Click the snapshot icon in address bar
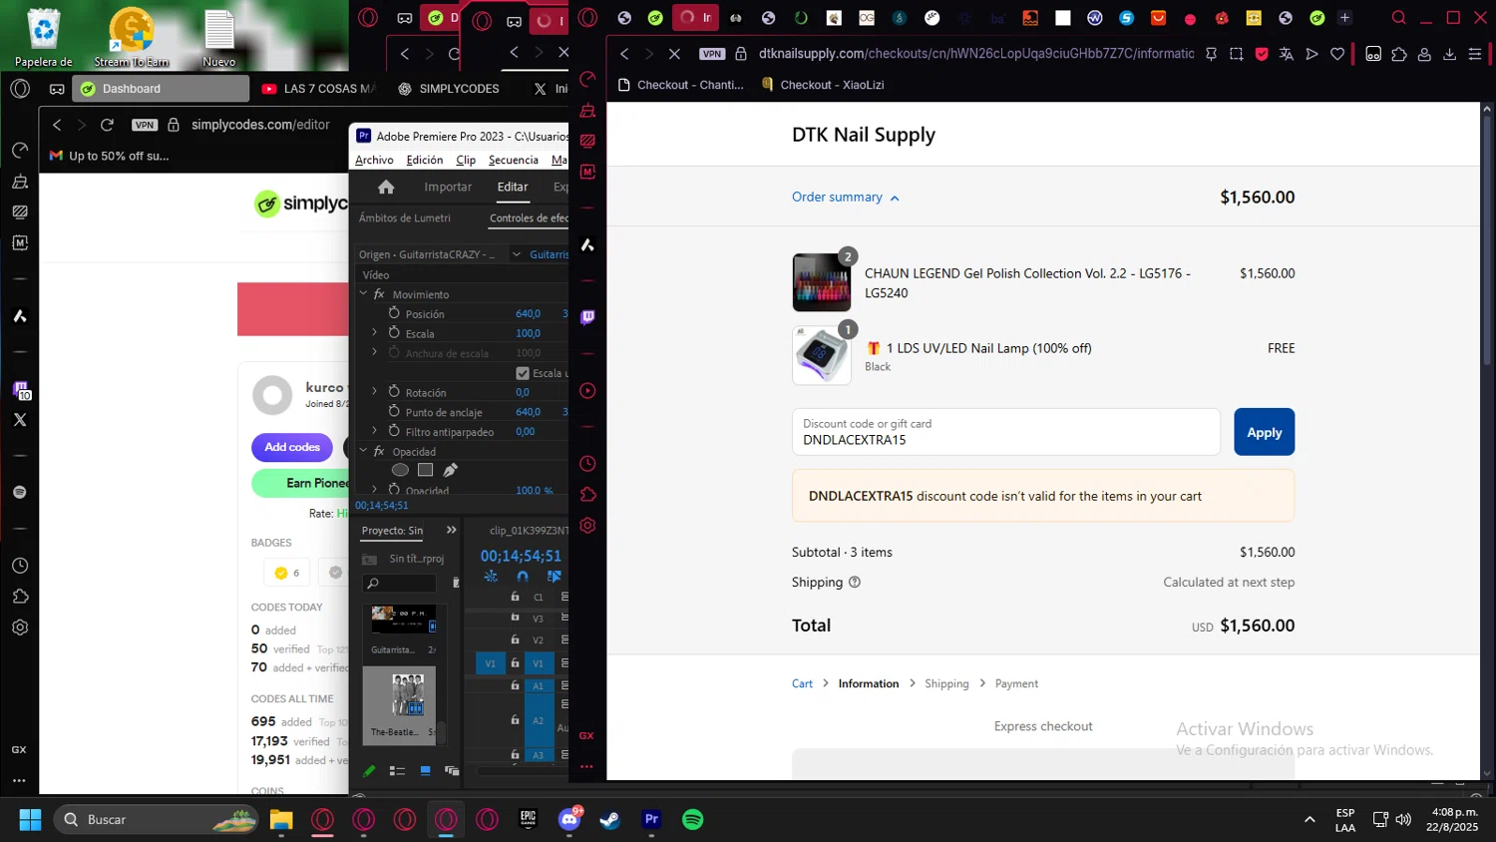 (1237, 54)
